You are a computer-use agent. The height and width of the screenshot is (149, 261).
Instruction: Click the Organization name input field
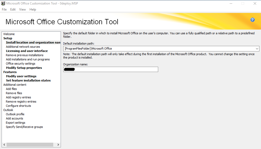coord(111,69)
